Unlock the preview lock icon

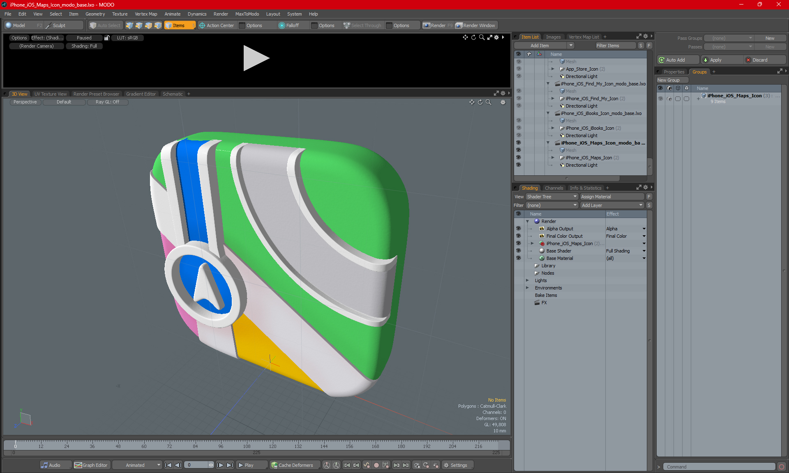[x=107, y=38]
